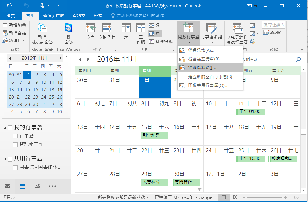Open the File (檔案) tab

click(x=11, y=16)
